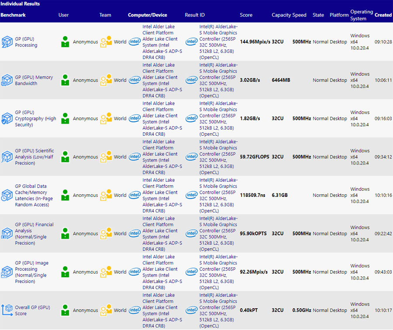This screenshot has height=330, width=393.
Task: Open the device link in Overall Score row
Action: pyautogui.click(x=162, y=310)
